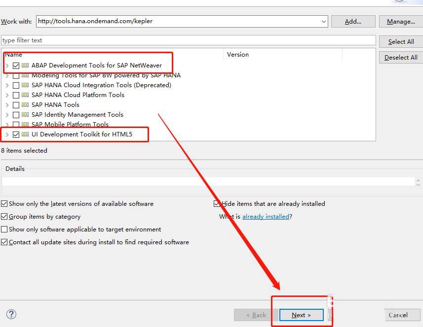Click the Details text area
The width and height of the screenshot is (423, 327).
pos(208,181)
